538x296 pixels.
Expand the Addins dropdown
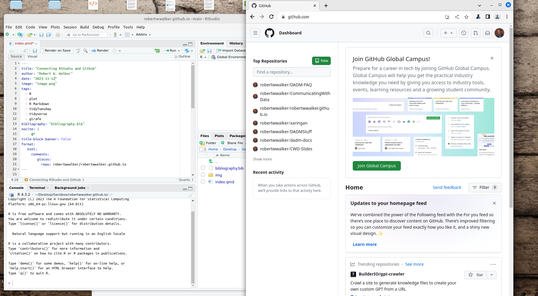pos(143,35)
